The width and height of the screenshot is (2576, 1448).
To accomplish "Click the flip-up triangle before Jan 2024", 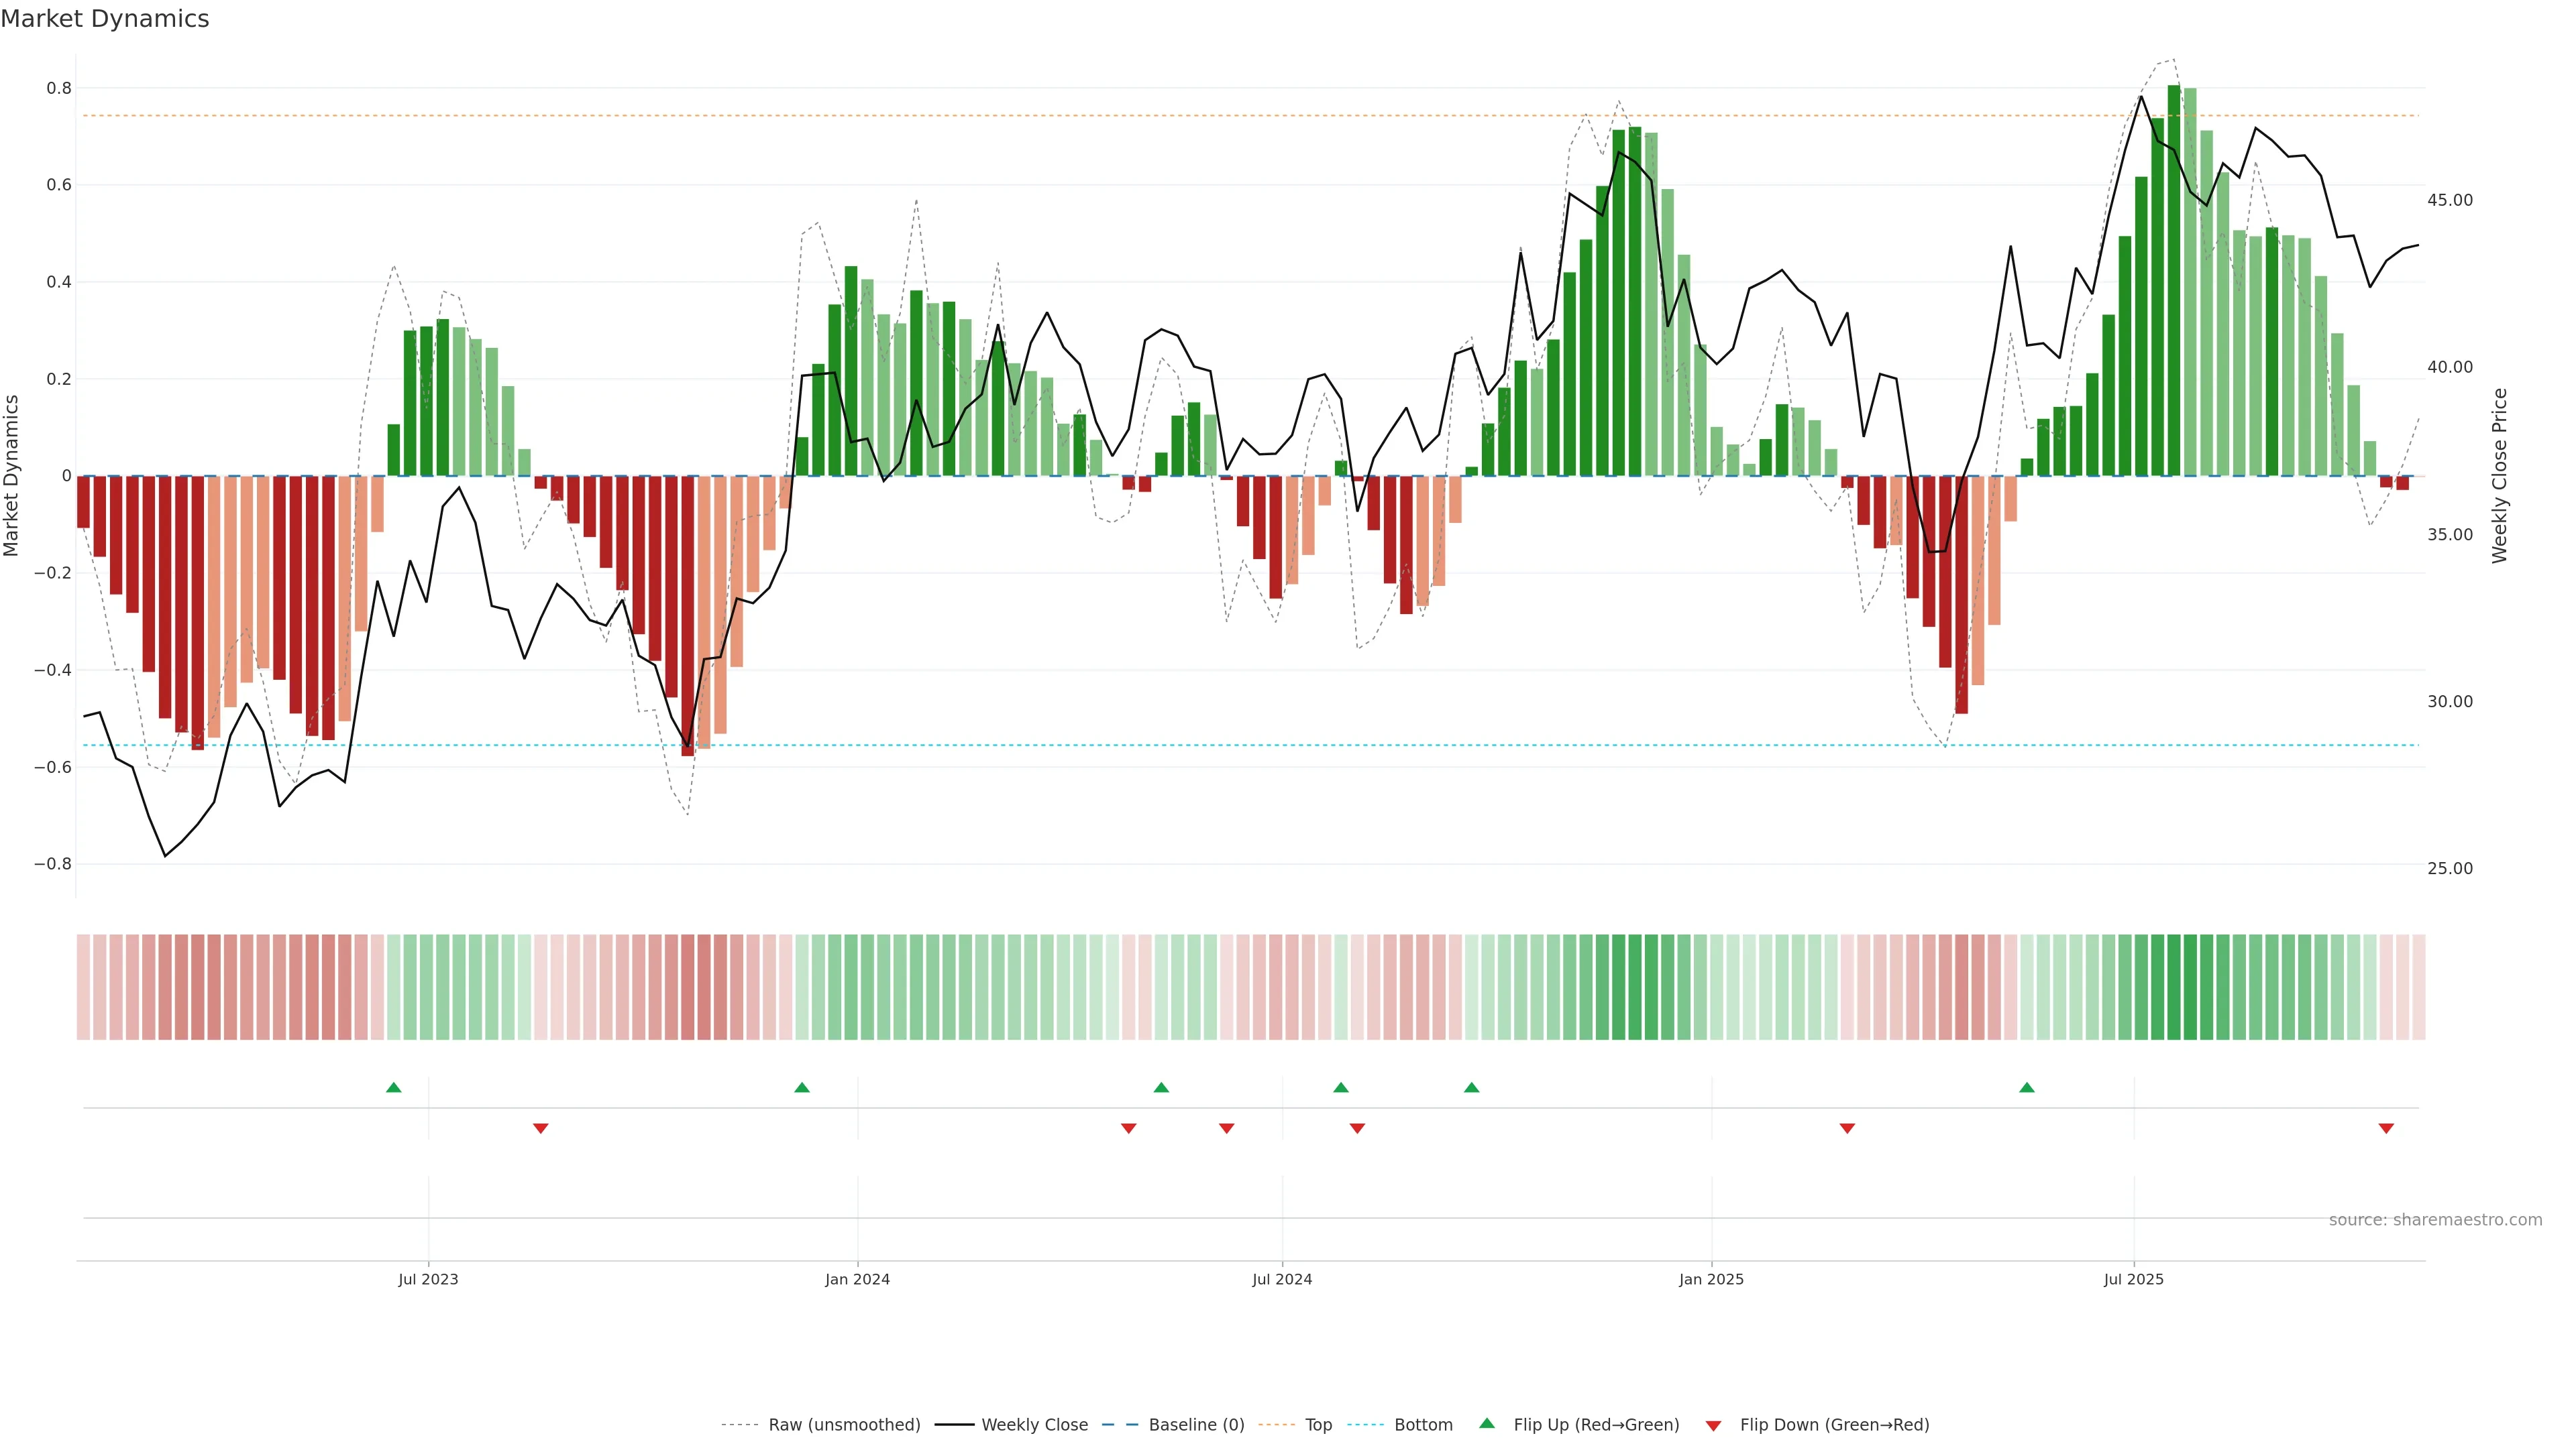I will 802,1087.
